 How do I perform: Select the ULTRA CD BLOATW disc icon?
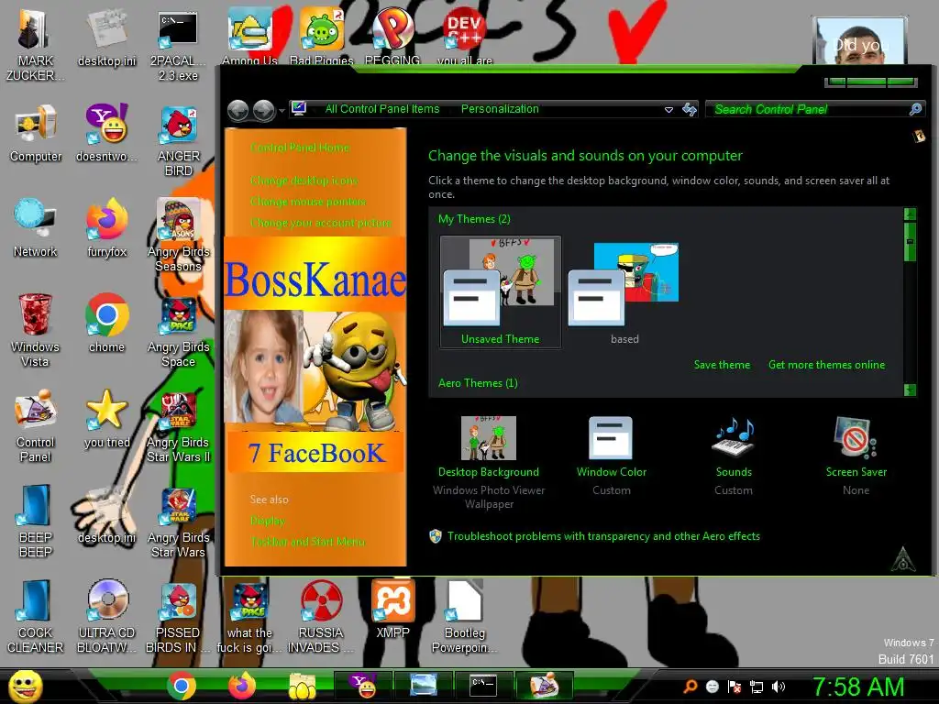(106, 617)
